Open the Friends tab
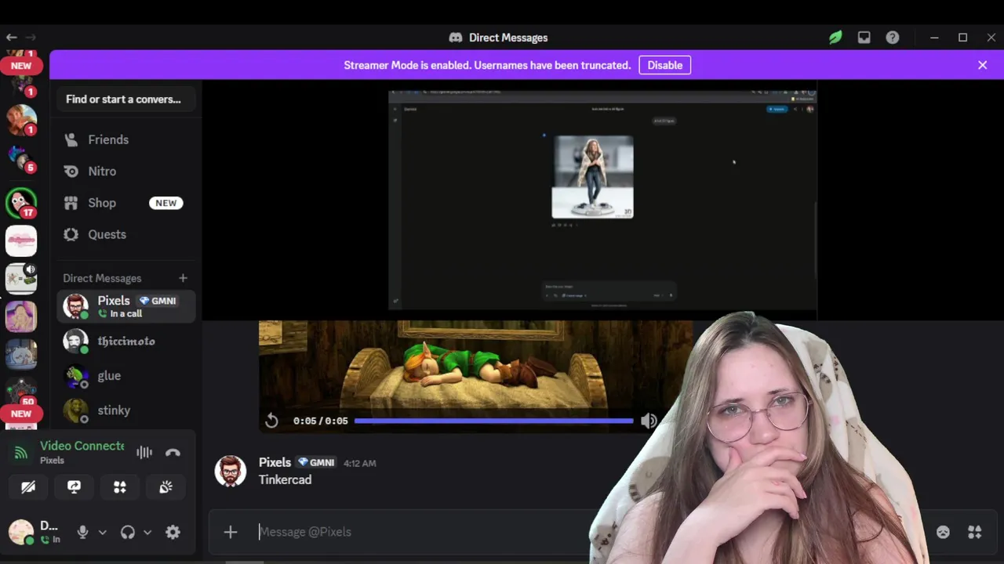1004x564 pixels. pos(125,139)
